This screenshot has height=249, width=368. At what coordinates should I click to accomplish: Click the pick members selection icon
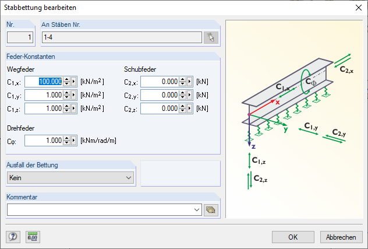point(210,38)
